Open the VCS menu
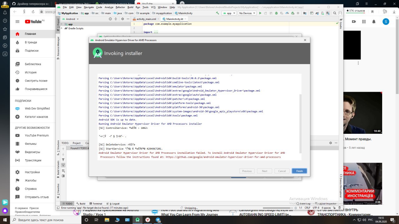Screen dimensions: 399x224 tap(153, 7)
